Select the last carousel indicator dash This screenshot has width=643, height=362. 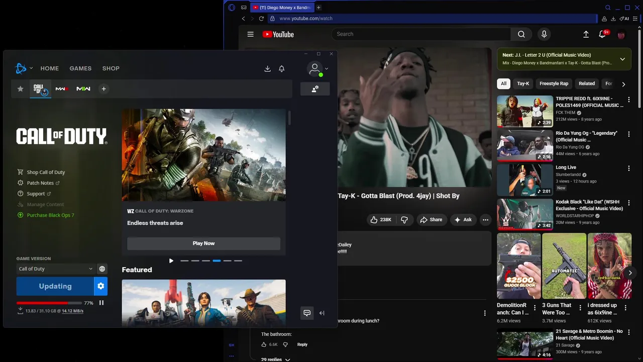[x=238, y=261]
